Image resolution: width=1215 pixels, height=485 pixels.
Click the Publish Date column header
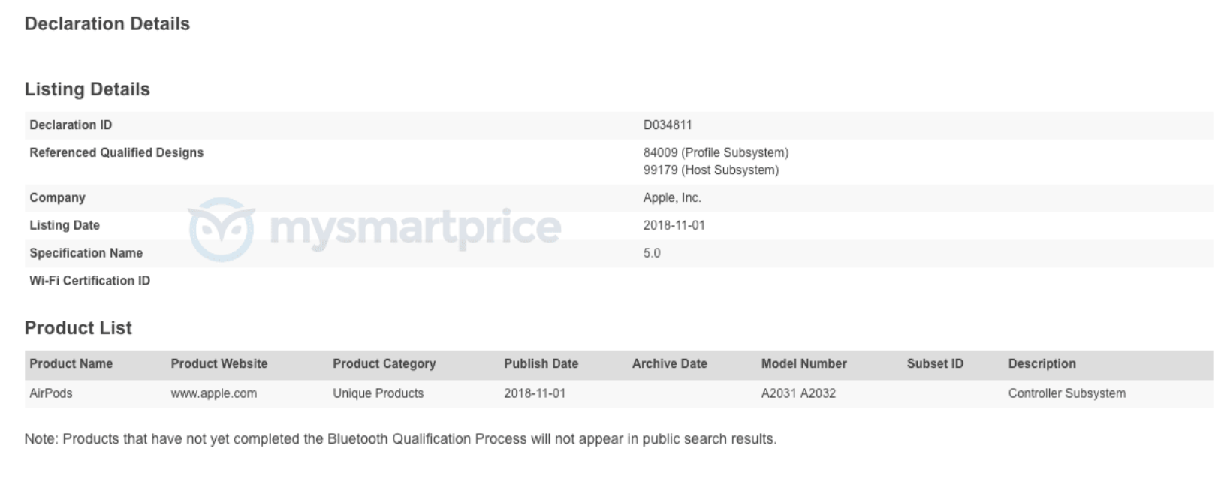click(541, 364)
